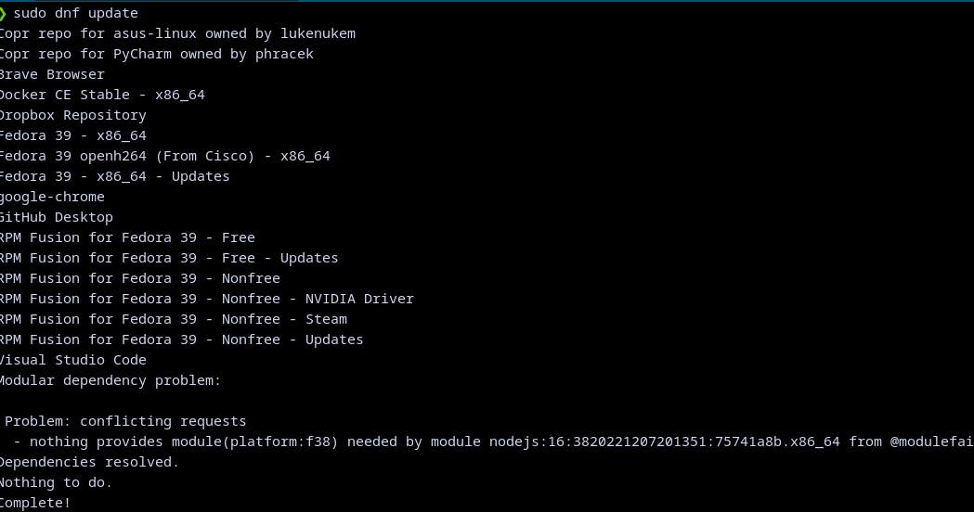
Task: Click the "Nothing to do." line
Action: [56, 482]
